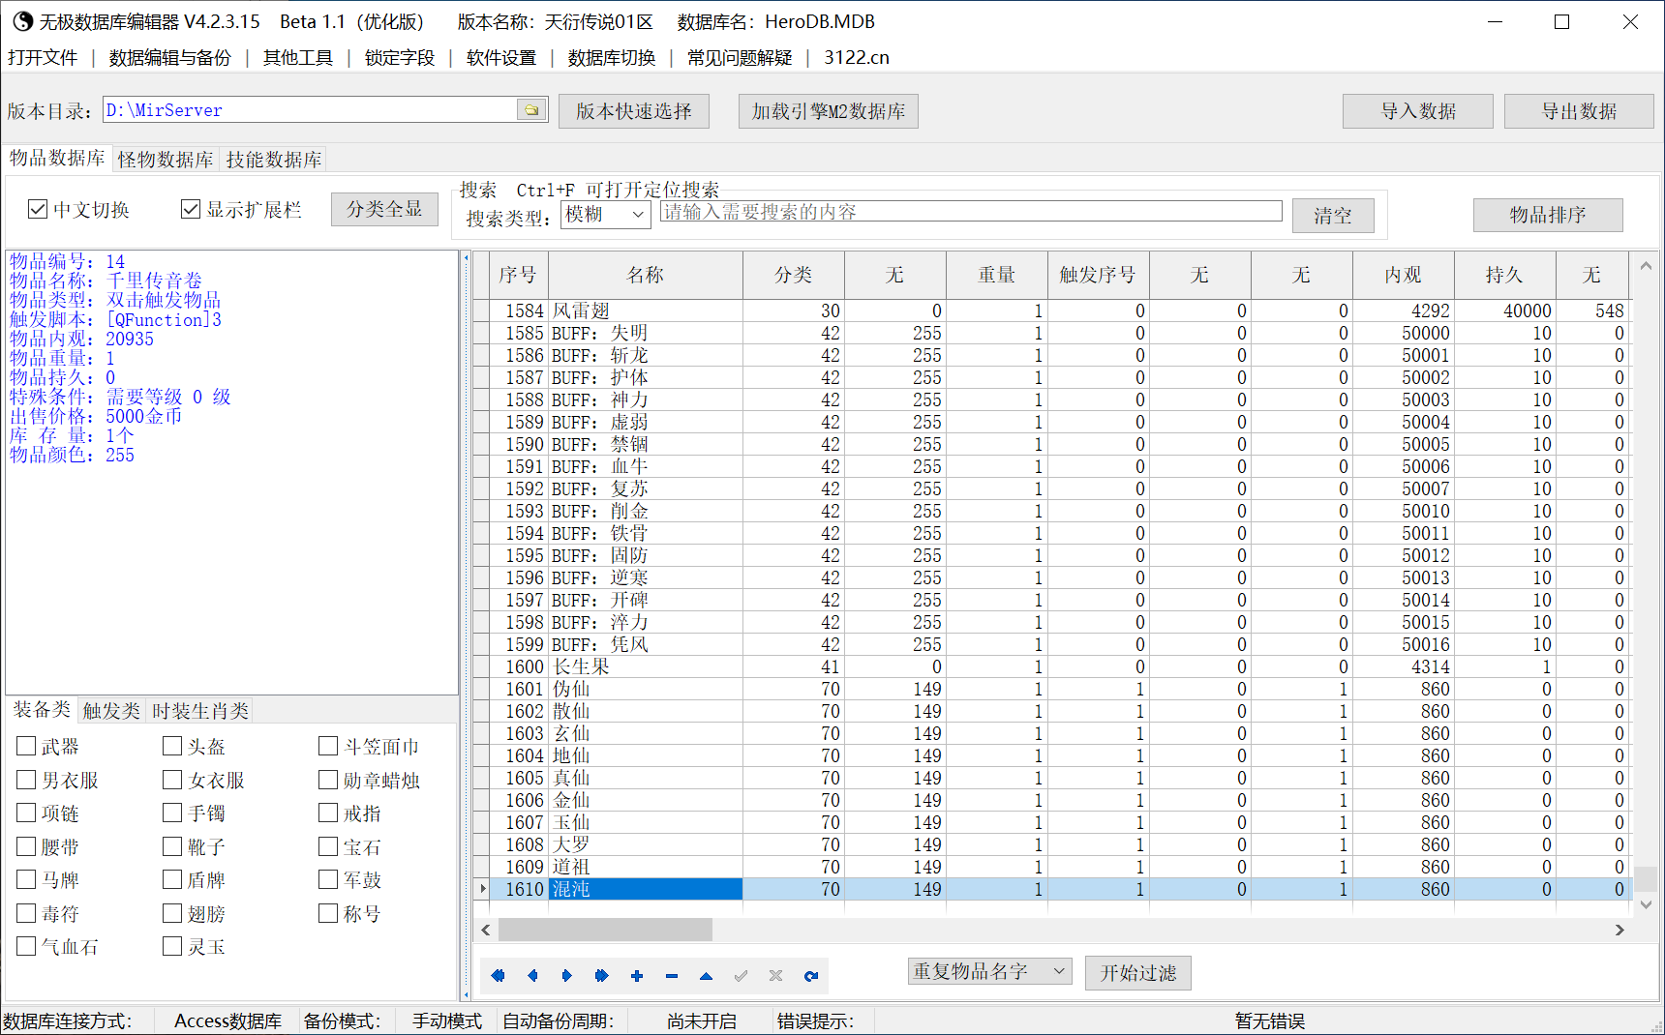Image resolution: width=1665 pixels, height=1035 pixels.
Task: Click 导出数据 button
Action: pos(1579,111)
